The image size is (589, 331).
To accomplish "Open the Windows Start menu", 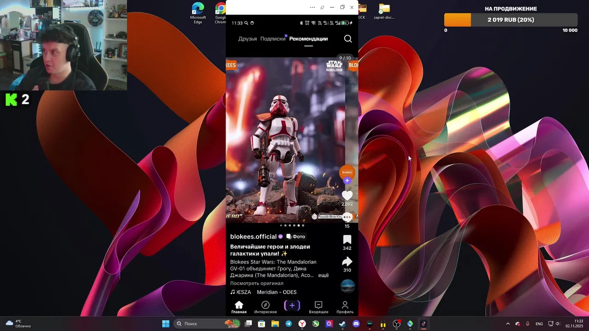I will tap(166, 324).
